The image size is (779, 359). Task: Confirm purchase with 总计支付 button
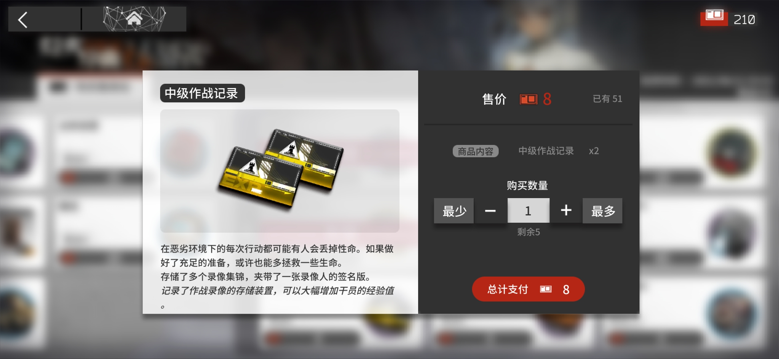tap(528, 289)
